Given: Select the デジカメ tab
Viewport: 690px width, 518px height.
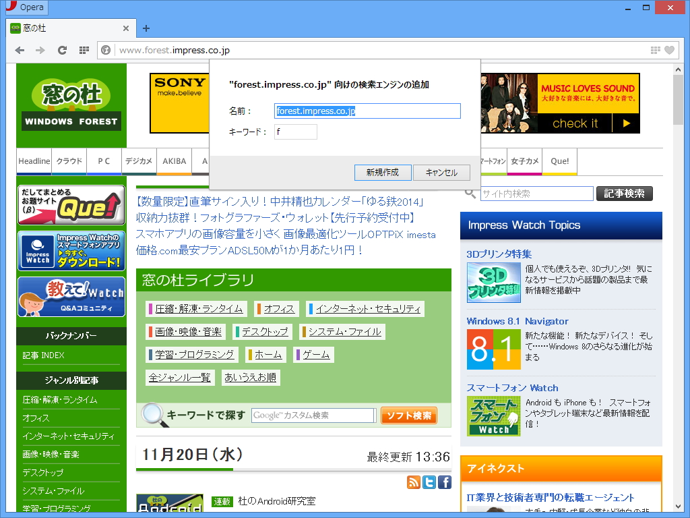Looking at the screenshot, I should [x=138, y=161].
